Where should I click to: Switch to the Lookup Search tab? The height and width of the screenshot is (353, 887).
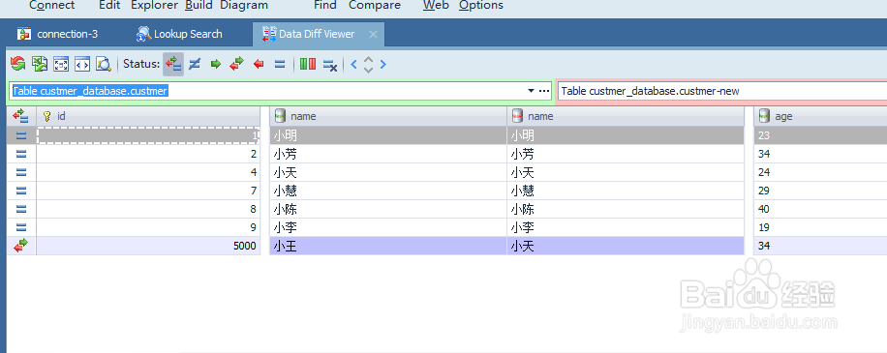[x=179, y=34]
